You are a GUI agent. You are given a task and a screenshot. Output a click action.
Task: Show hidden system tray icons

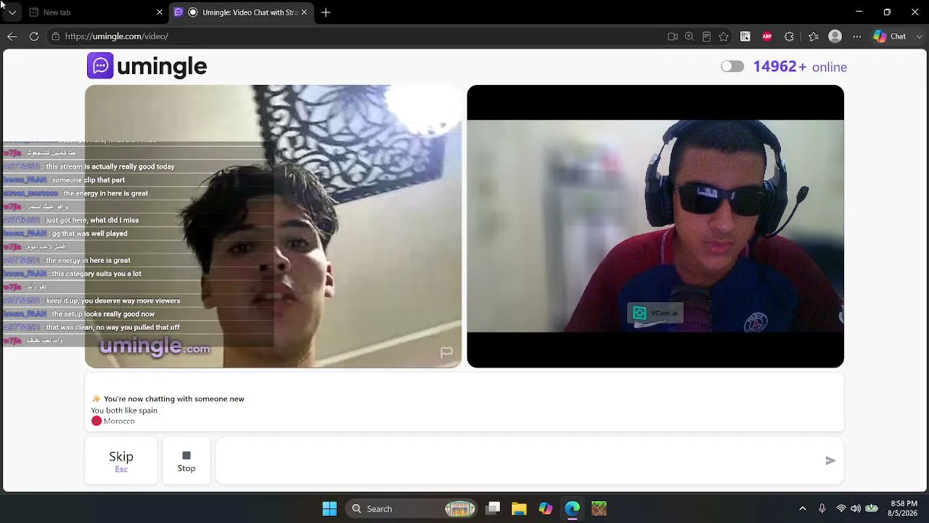[803, 508]
